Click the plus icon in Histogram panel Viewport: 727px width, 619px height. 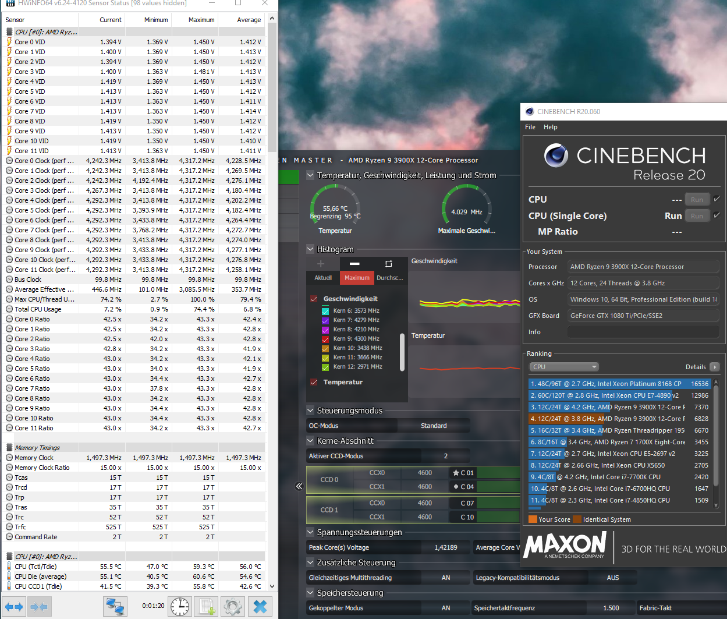pyautogui.click(x=321, y=264)
